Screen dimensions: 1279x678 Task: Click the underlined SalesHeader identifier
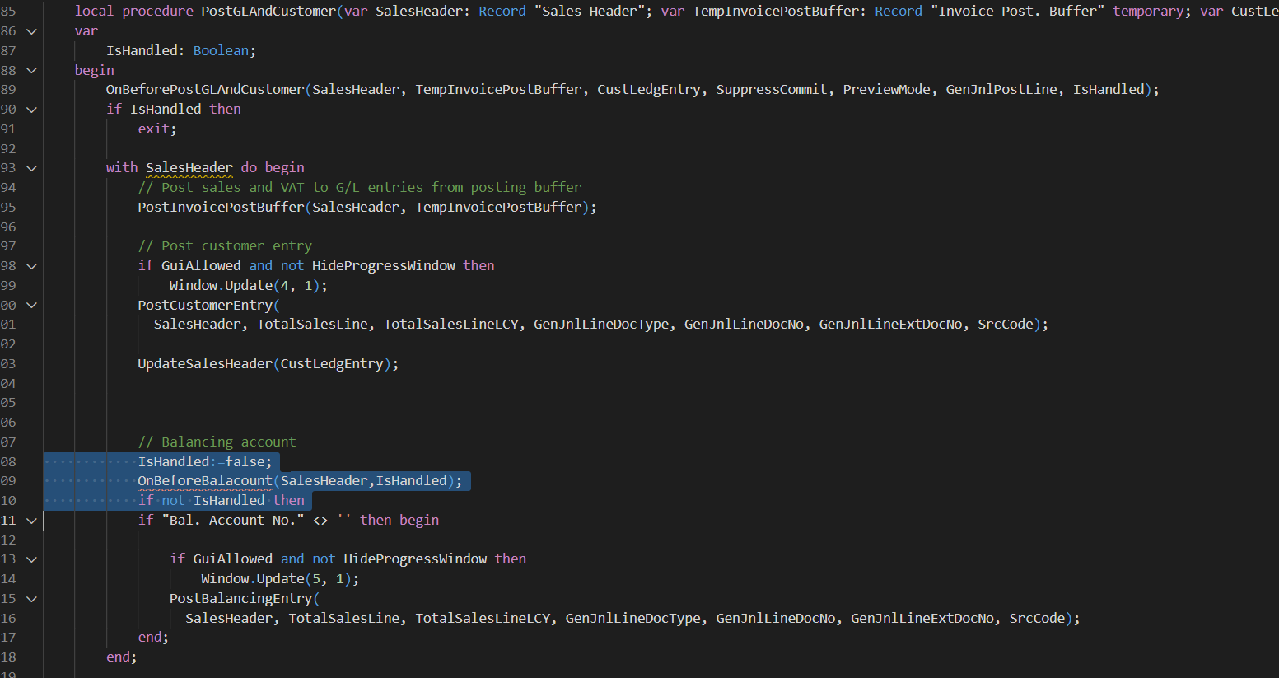point(189,167)
